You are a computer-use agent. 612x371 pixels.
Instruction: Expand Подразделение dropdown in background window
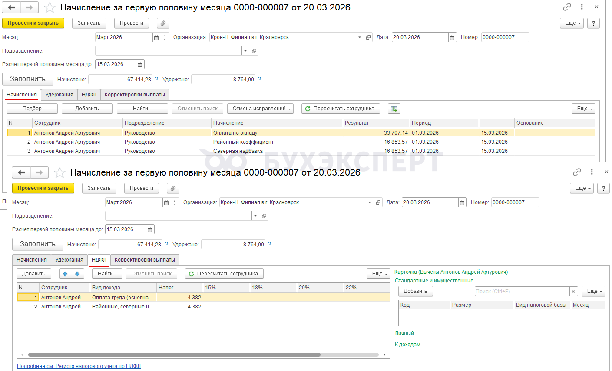click(x=245, y=51)
